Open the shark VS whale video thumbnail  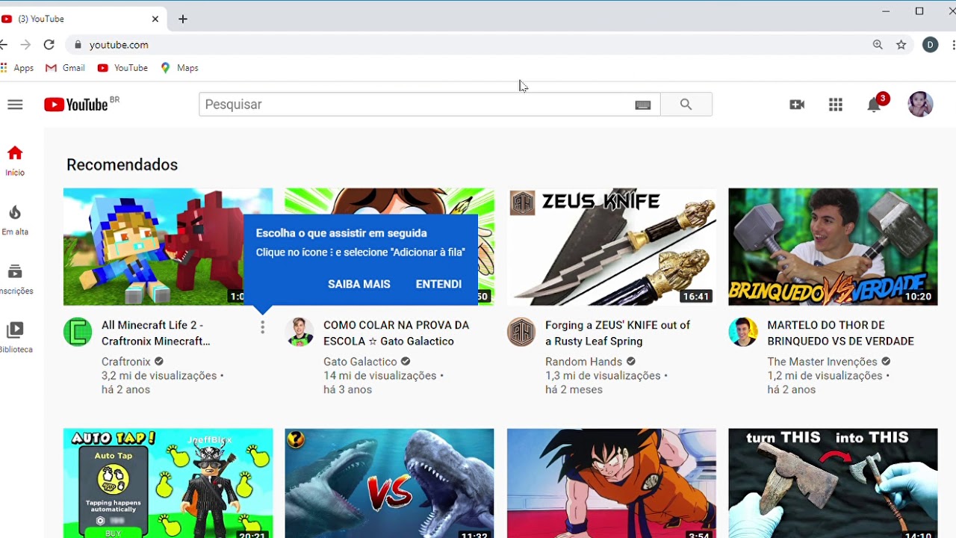(x=389, y=483)
